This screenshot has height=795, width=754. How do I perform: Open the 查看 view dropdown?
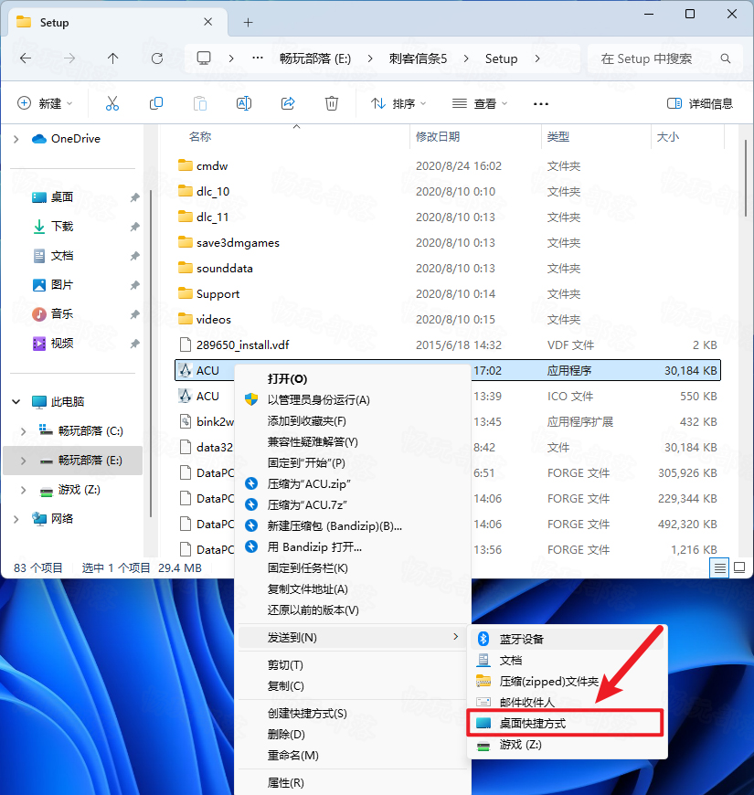480,103
